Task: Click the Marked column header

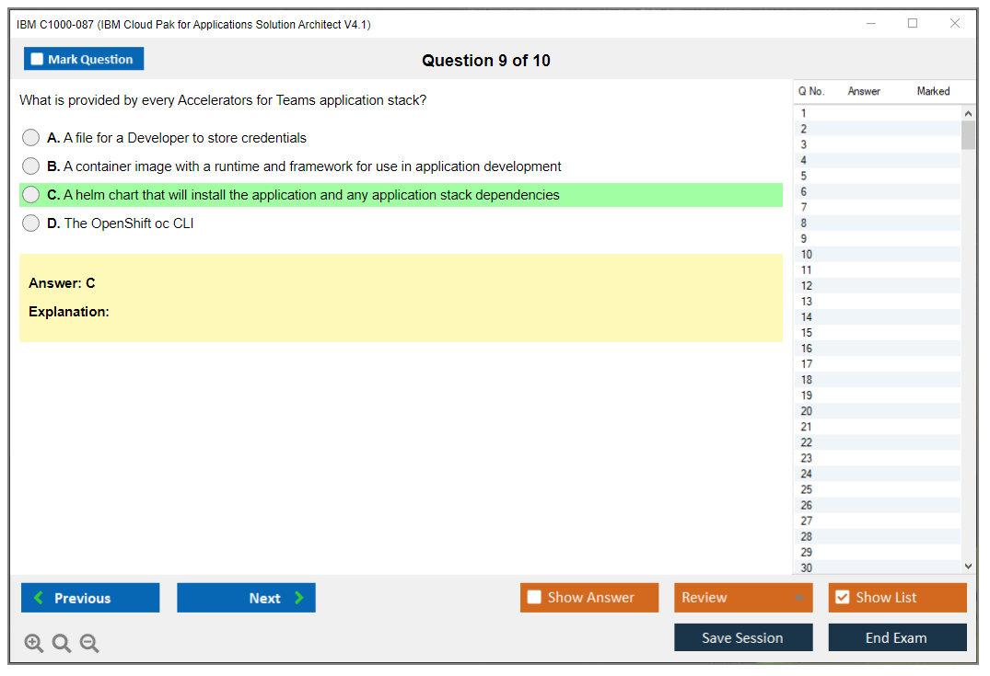Action: tap(933, 91)
